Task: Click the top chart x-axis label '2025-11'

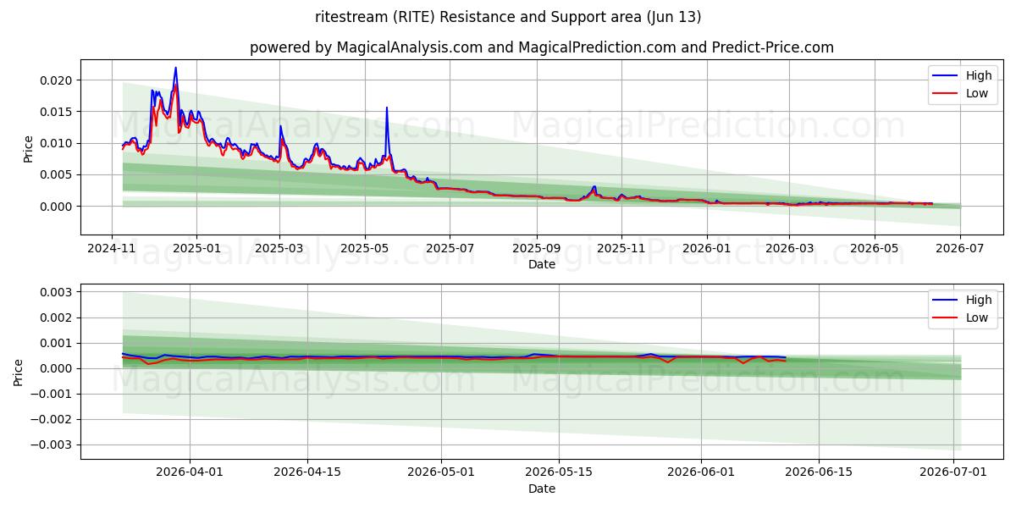Action: pos(621,247)
